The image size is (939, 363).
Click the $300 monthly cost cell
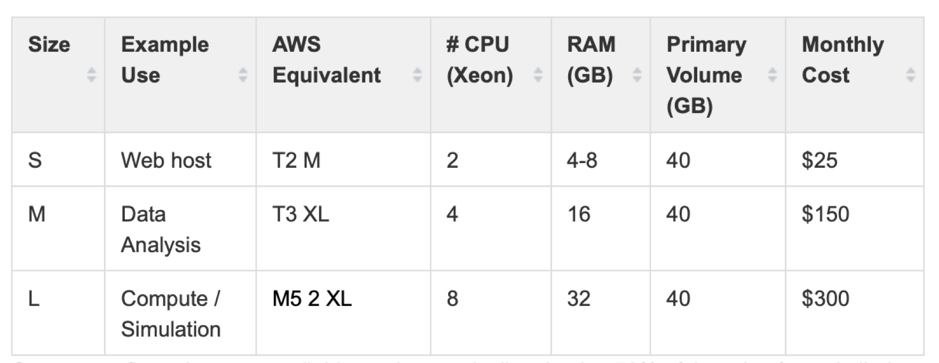[825, 299]
